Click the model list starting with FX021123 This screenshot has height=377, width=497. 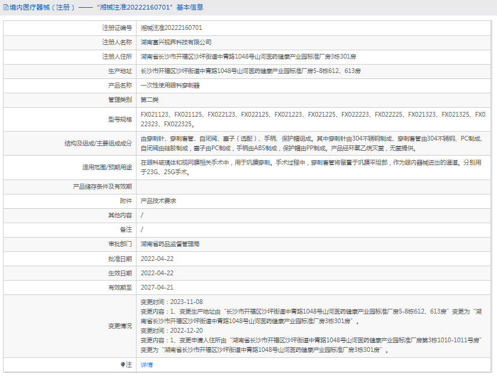coord(313,119)
